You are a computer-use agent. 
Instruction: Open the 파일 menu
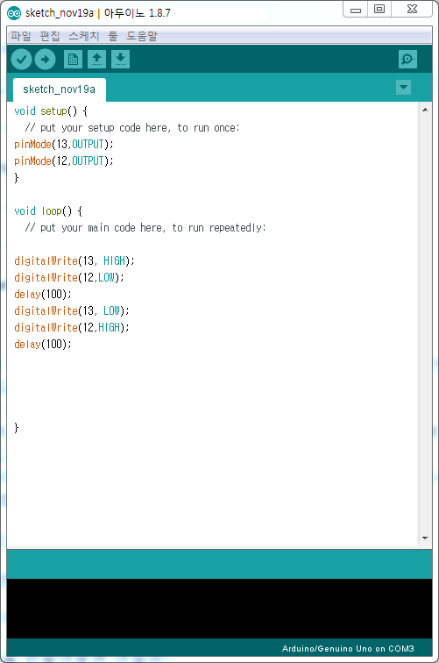click(x=21, y=36)
